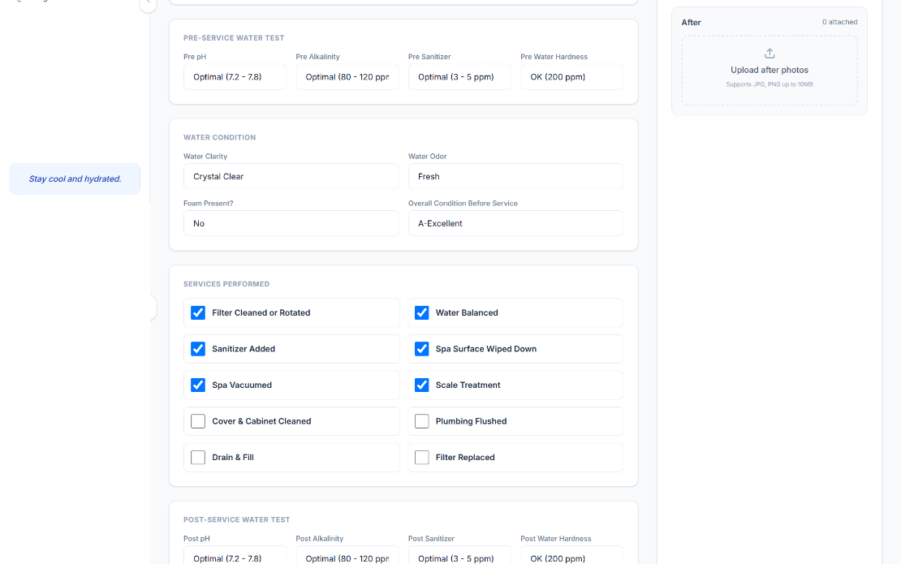Click the 0 attached label
The width and height of the screenshot is (901, 564).
839,22
